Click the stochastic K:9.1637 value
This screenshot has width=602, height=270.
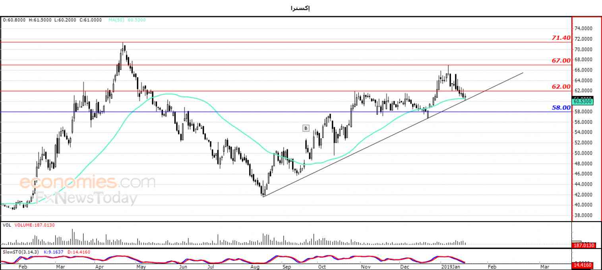point(54,252)
